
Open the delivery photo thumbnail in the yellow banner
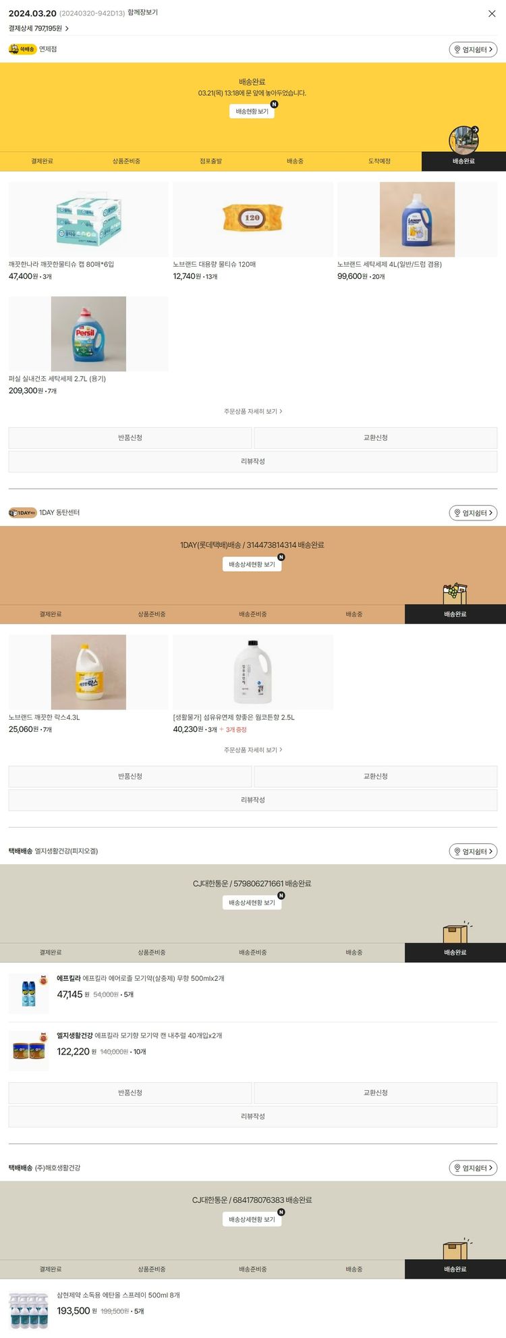(x=463, y=140)
